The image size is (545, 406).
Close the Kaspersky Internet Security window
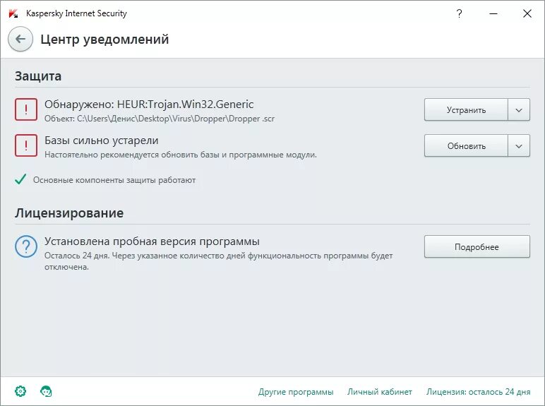[x=527, y=13]
